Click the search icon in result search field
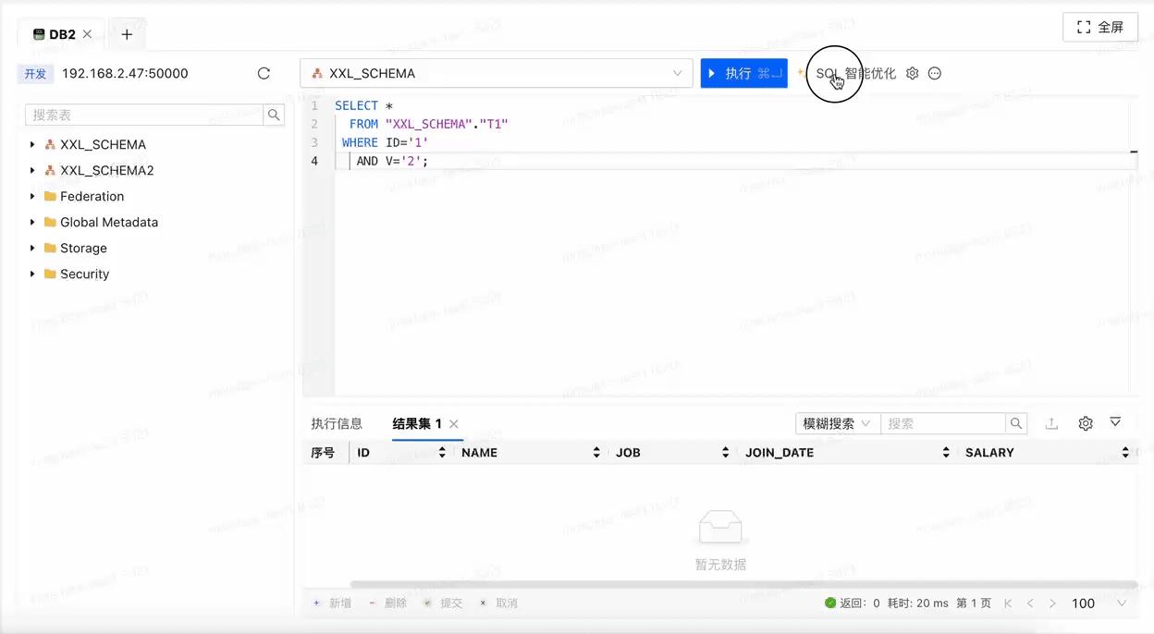This screenshot has height=634, width=1154. [1015, 422]
